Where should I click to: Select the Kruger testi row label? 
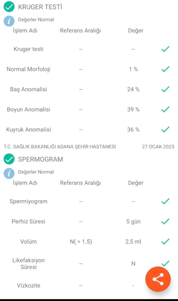click(x=28, y=49)
